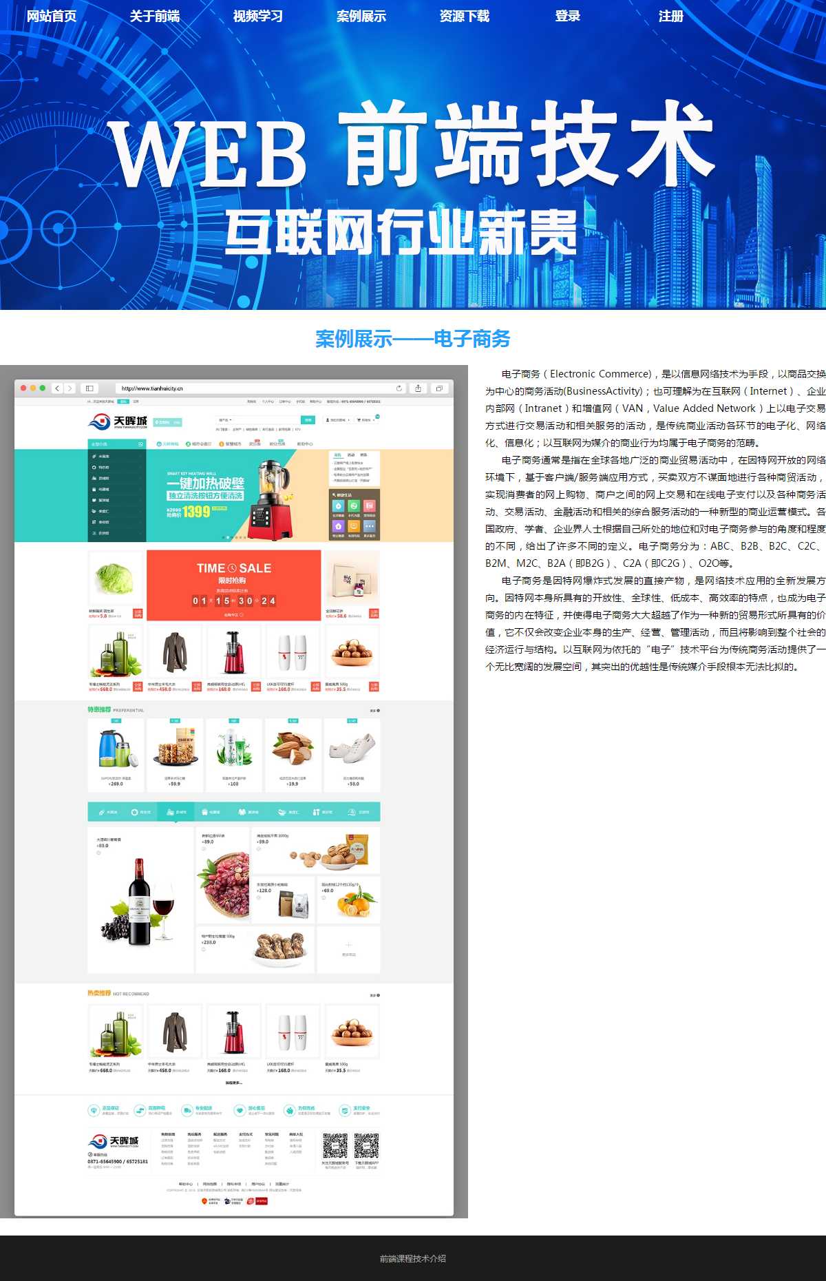Click the sidebar toggle icon in browser
This screenshot has width=826, height=1281.
click(89, 388)
